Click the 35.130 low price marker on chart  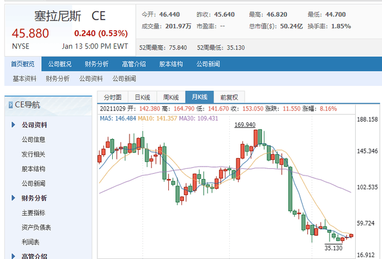tap(334, 248)
